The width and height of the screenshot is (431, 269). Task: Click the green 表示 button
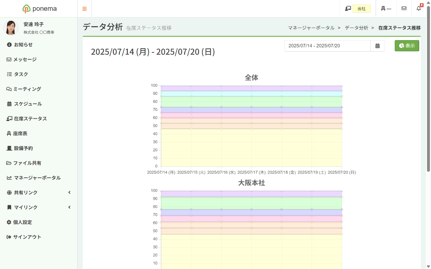pyautogui.click(x=407, y=46)
